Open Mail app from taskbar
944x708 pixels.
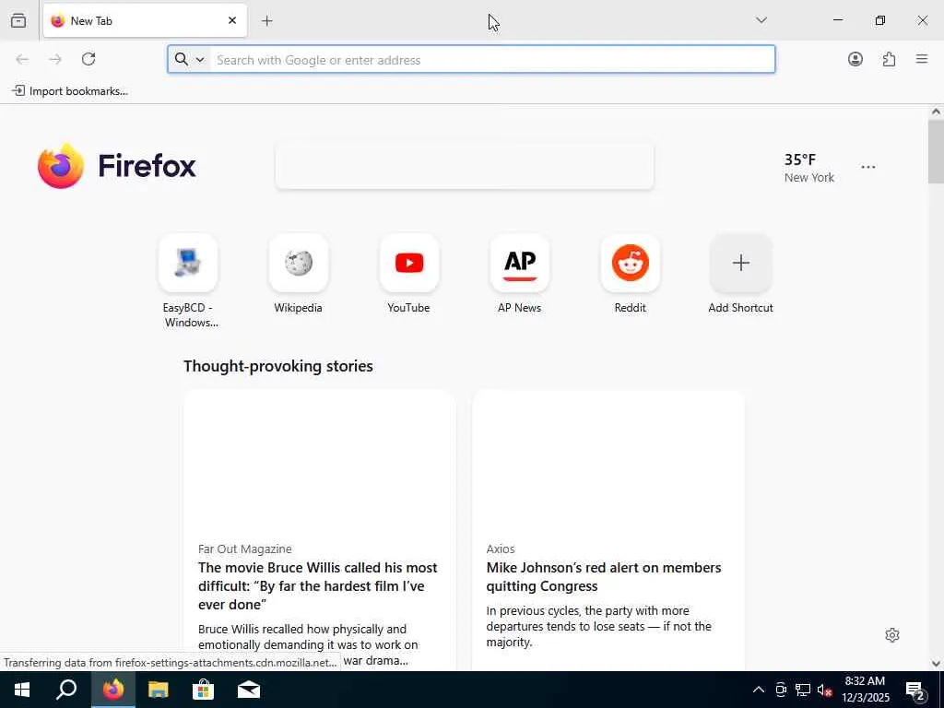(249, 690)
